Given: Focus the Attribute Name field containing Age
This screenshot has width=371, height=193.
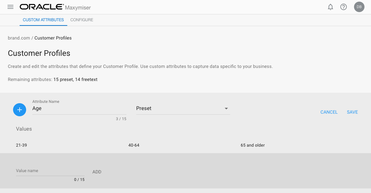Looking at the screenshot, I should (79, 108).
